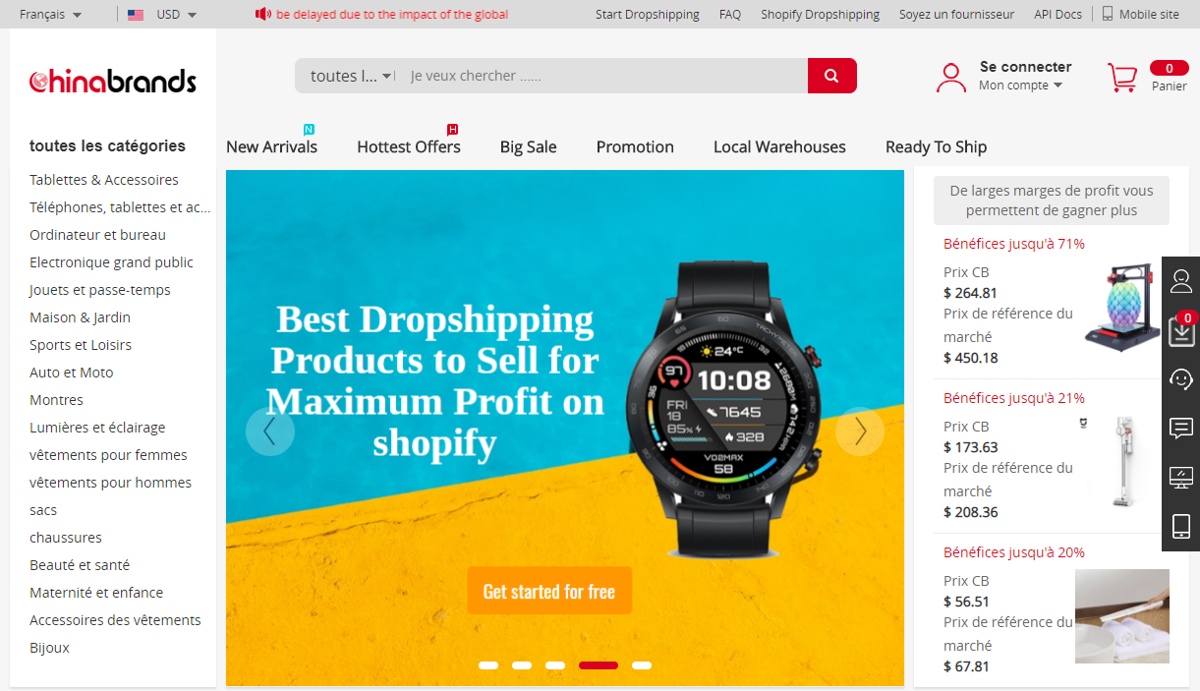Open the chat message icon in the right sidebar
Viewport: 1200px width, 691px height.
(1180, 429)
